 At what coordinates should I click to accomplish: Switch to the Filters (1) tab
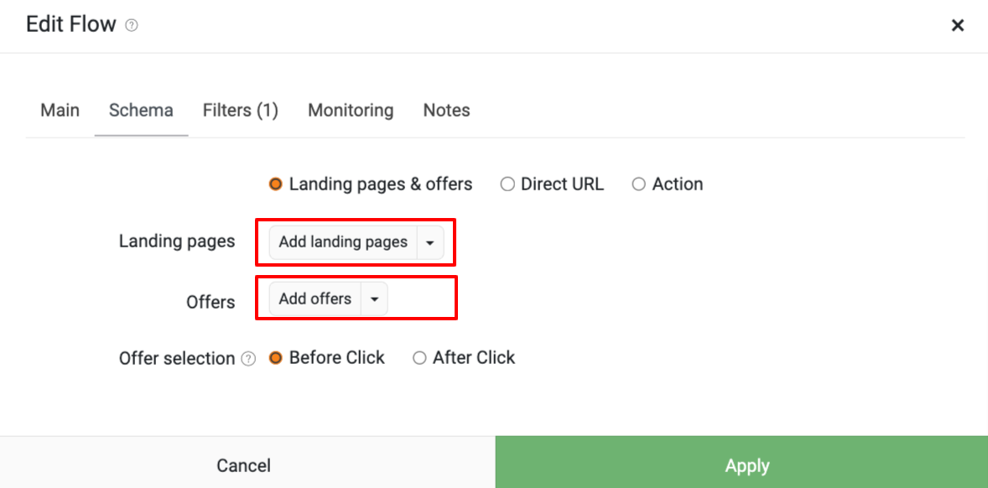pos(240,111)
